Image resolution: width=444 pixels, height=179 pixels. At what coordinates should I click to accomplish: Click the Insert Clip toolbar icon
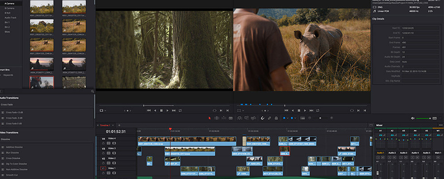click(240, 118)
